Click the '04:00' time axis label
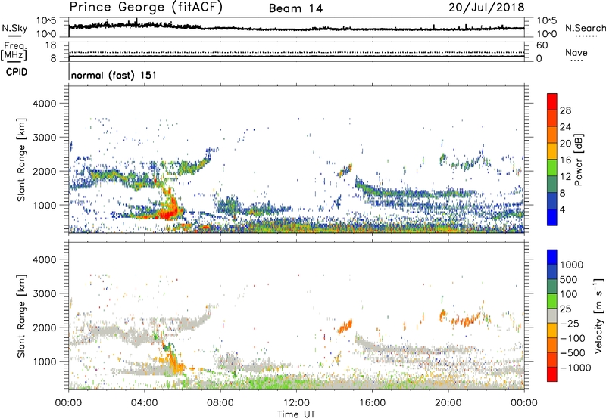The height and width of the screenshot is (419, 606). tap(144, 403)
